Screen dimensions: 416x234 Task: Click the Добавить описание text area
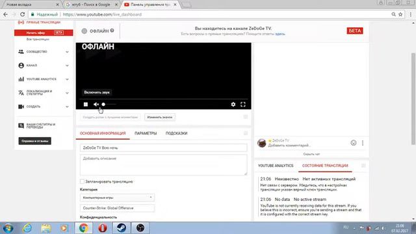pos(163,165)
